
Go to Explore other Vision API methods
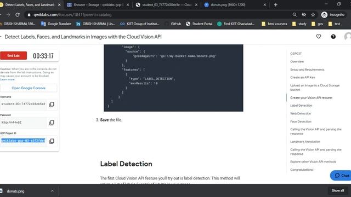tap(313, 162)
